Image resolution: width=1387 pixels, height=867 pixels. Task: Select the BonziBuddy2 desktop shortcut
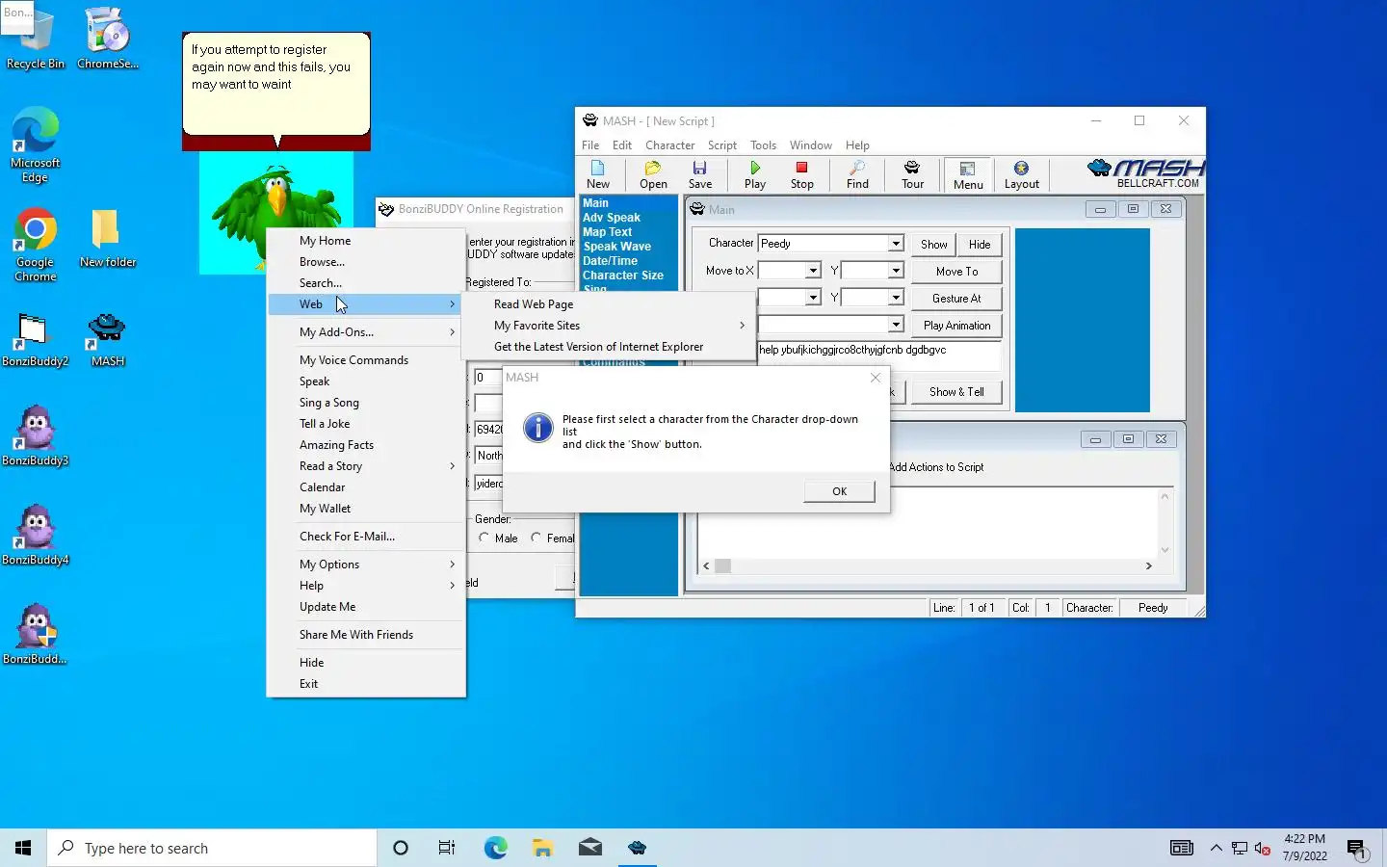click(x=36, y=341)
